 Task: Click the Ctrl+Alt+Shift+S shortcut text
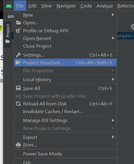(x=94, y=63)
